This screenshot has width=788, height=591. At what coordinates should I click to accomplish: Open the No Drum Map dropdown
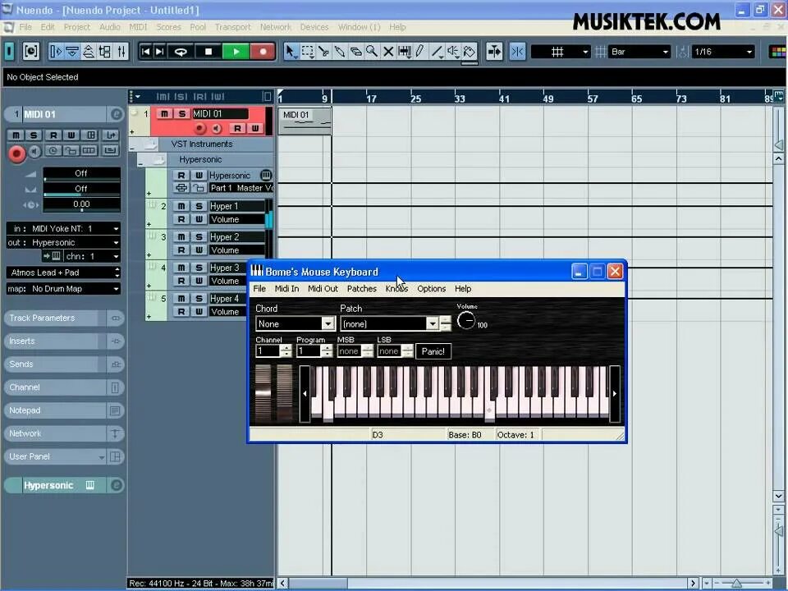tap(64, 289)
